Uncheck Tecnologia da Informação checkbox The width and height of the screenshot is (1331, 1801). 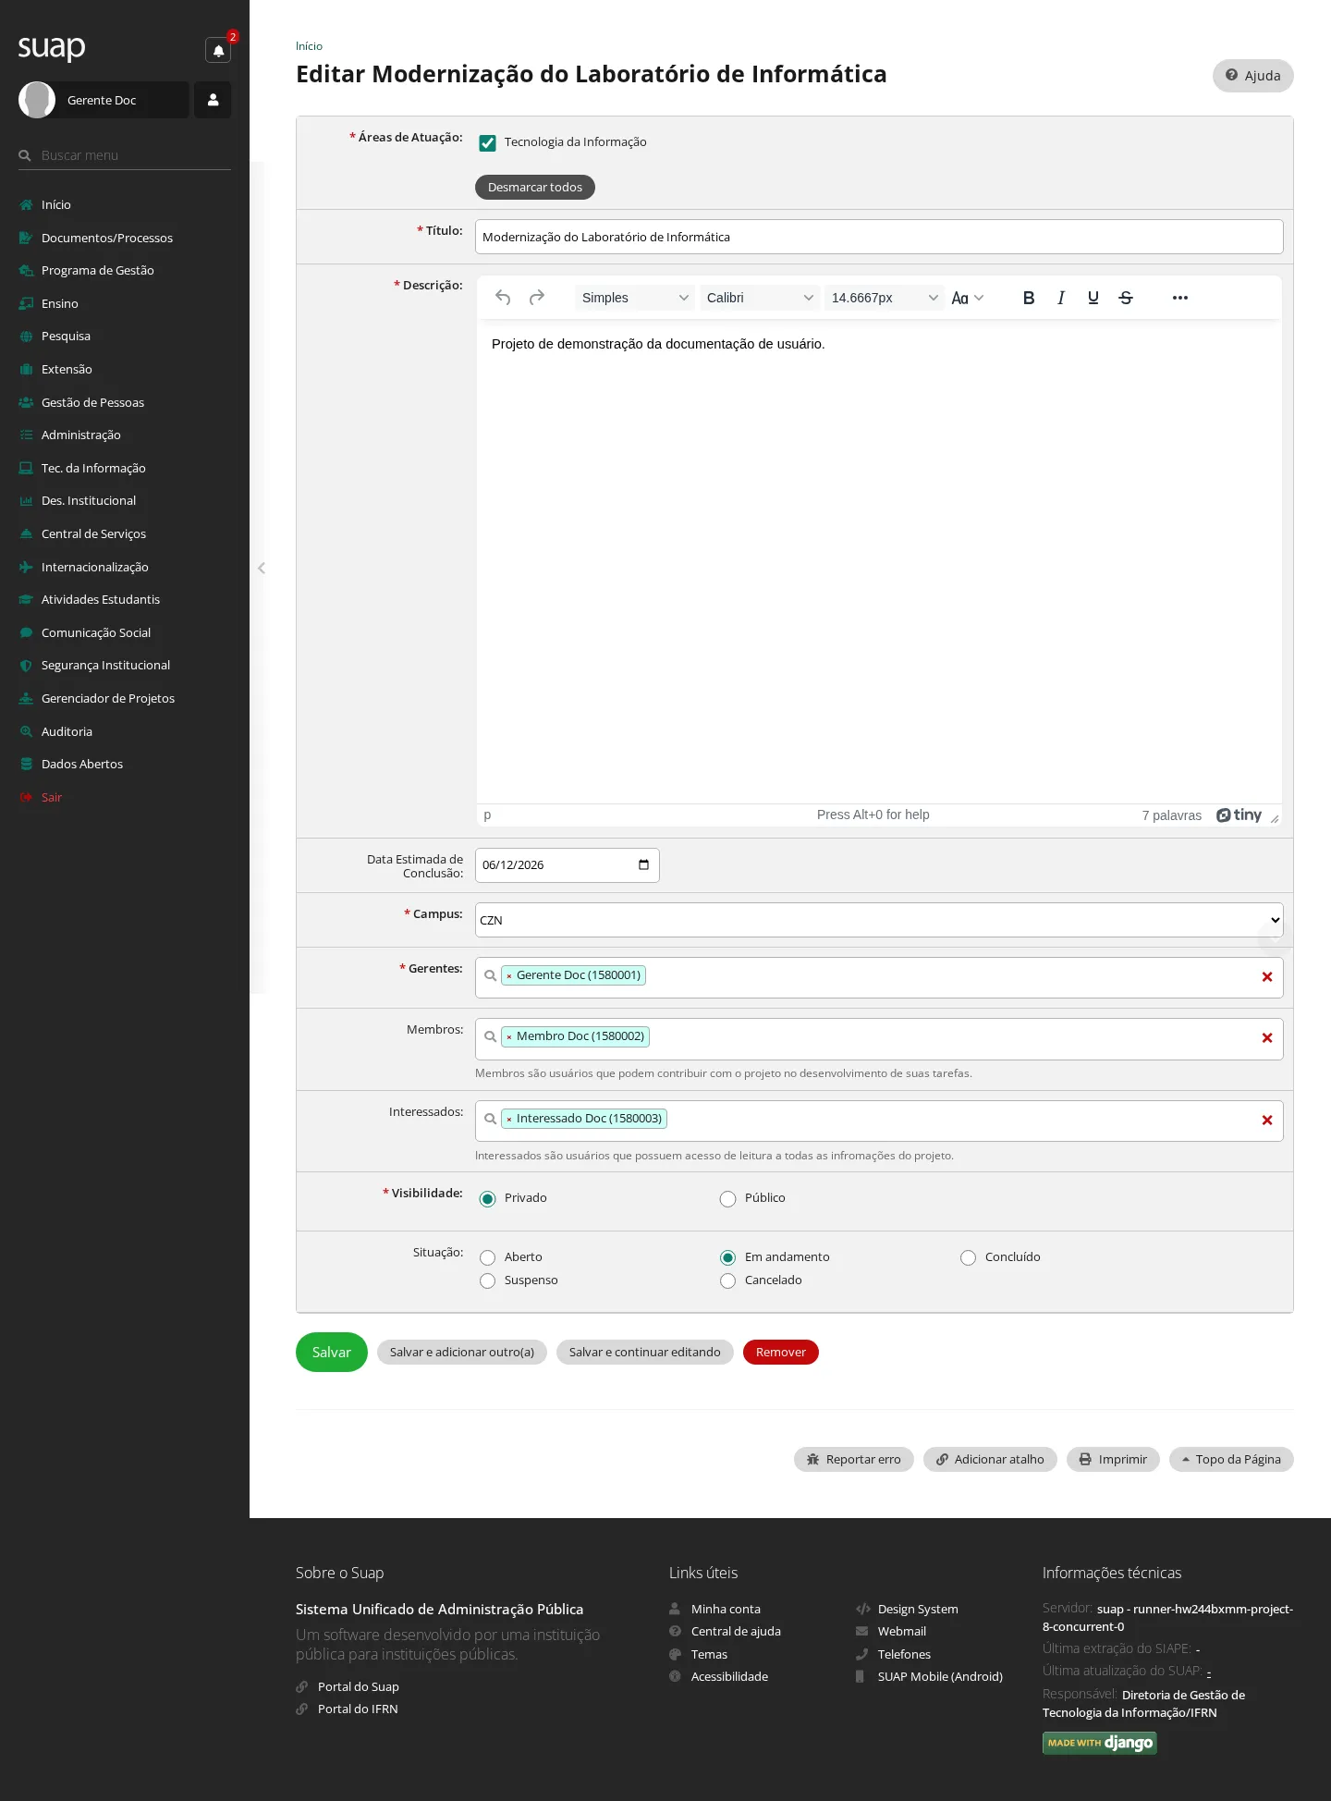(487, 143)
